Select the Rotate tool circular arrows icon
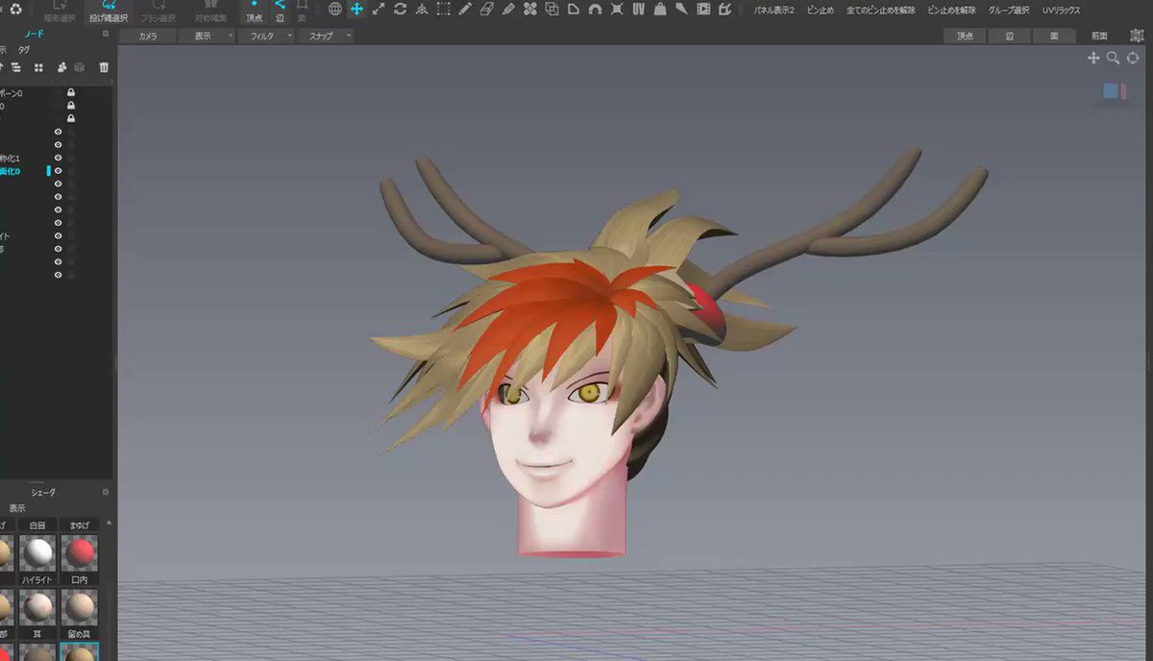 click(400, 9)
